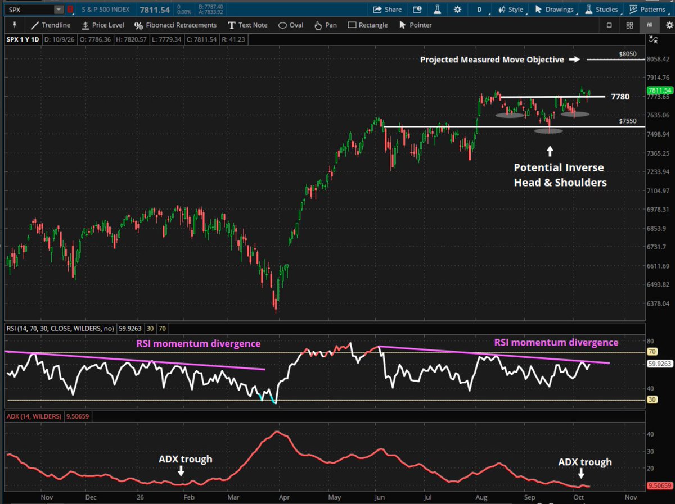The width and height of the screenshot is (675, 504).
Task: Open chart settings gear in blue toolbar
Action: (x=458, y=10)
